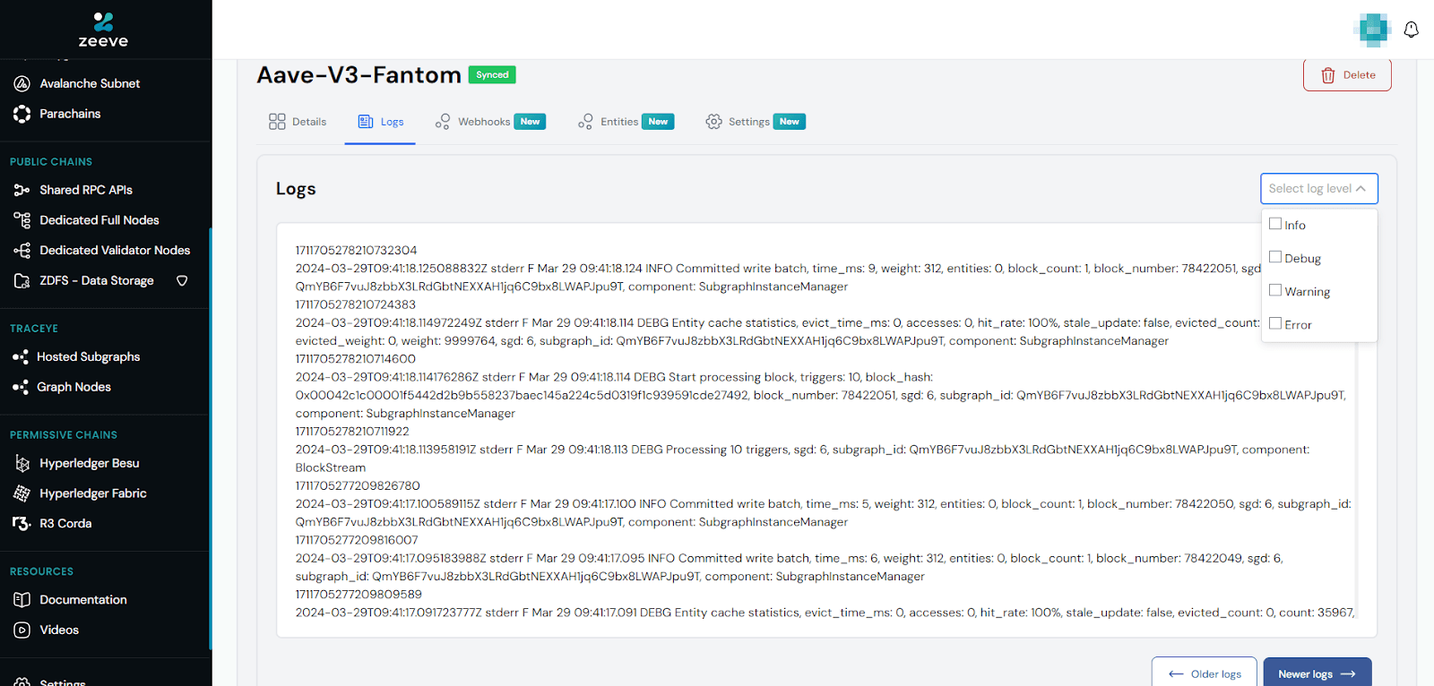The height and width of the screenshot is (686, 1434).
Task: Open the Videos play icon
Action: (22, 630)
